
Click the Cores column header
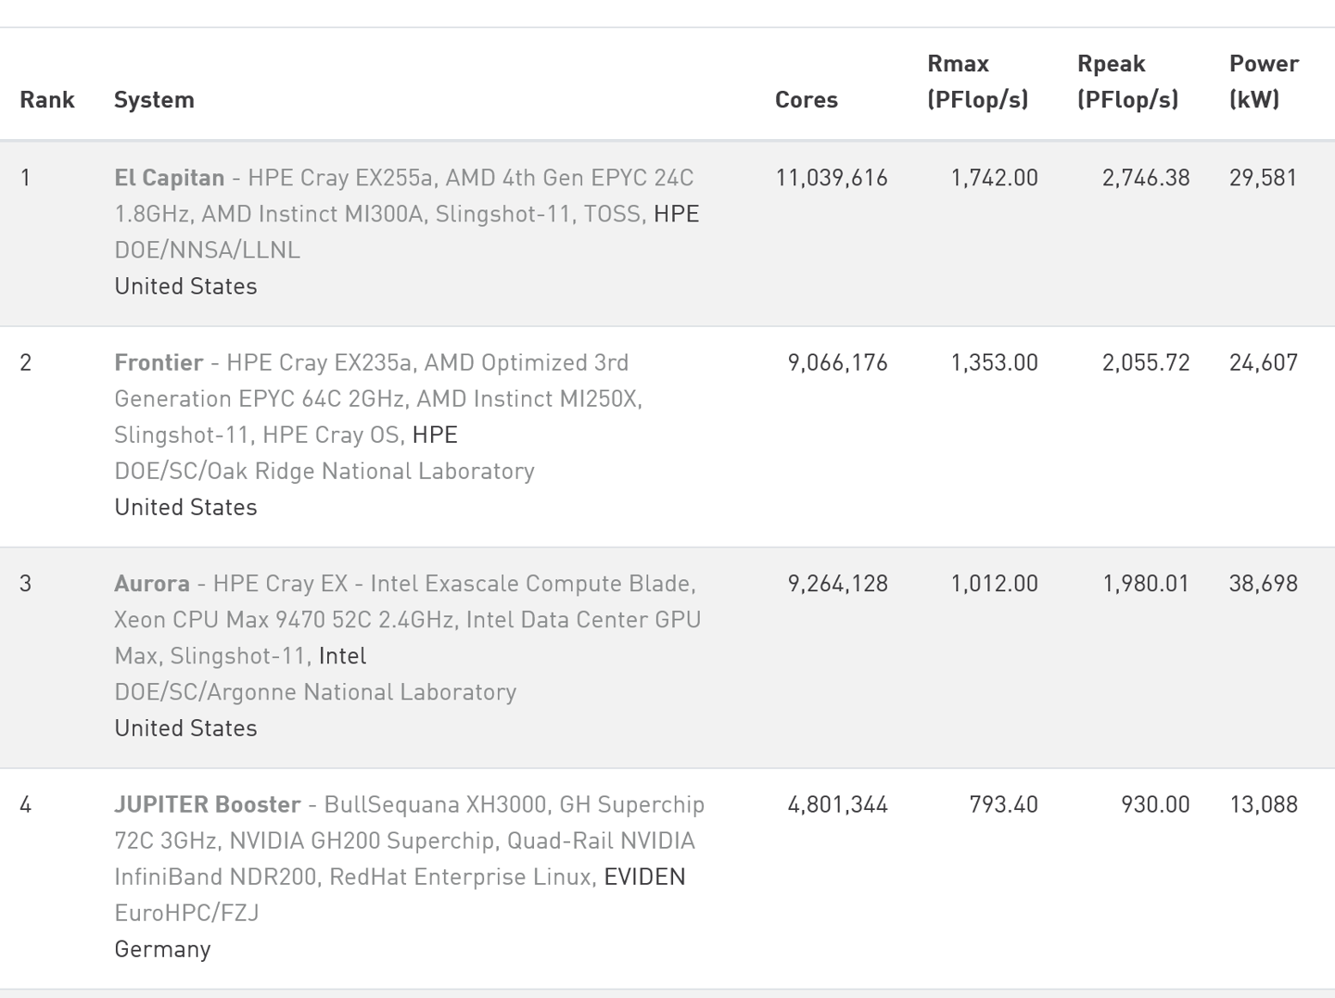pos(806,99)
